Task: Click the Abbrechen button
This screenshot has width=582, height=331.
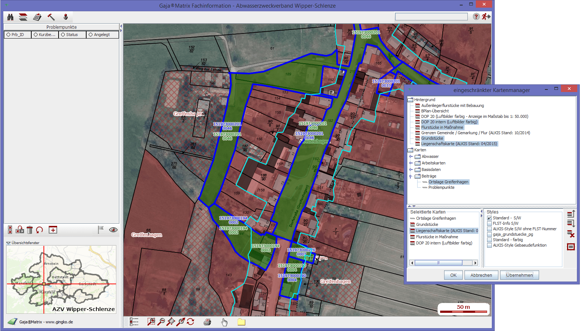Action: click(x=481, y=275)
